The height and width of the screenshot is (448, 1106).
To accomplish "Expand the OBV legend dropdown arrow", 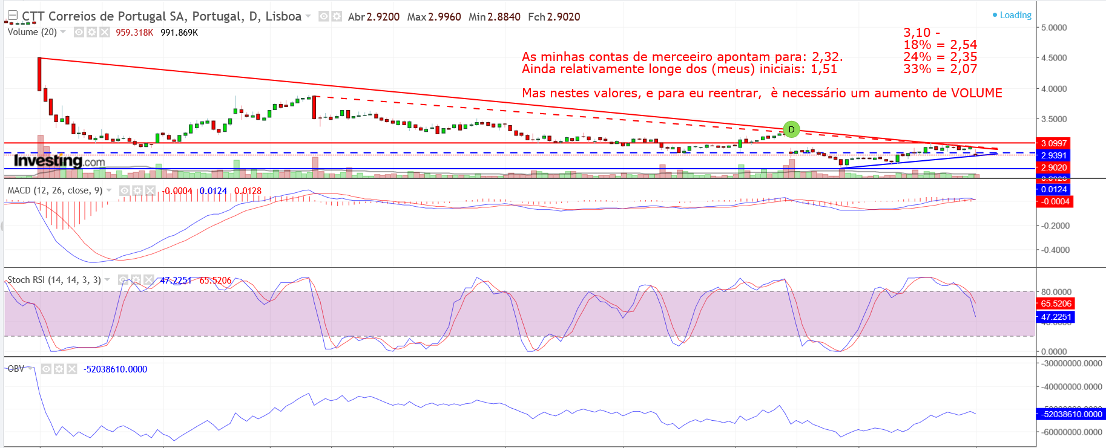I will coord(30,369).
